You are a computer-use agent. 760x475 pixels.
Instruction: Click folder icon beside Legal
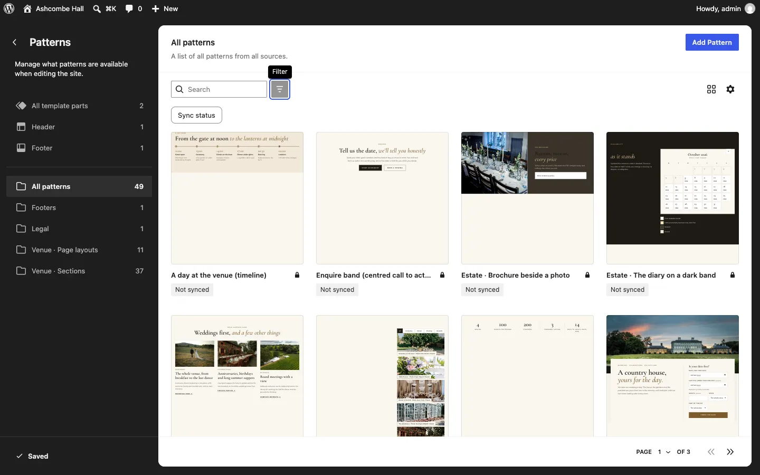point(21,229)
